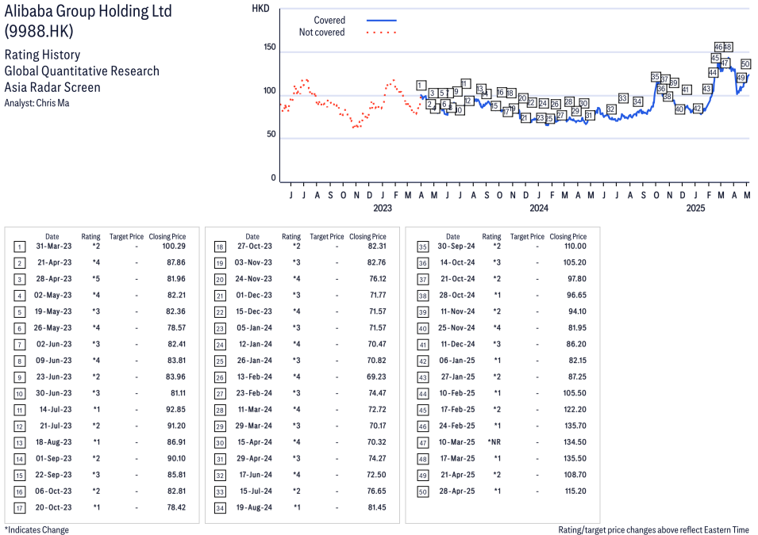The image size is (758, 535).
Task: Click the boxed number 34 beside 19-Aug-24
Action: (220, 508)
